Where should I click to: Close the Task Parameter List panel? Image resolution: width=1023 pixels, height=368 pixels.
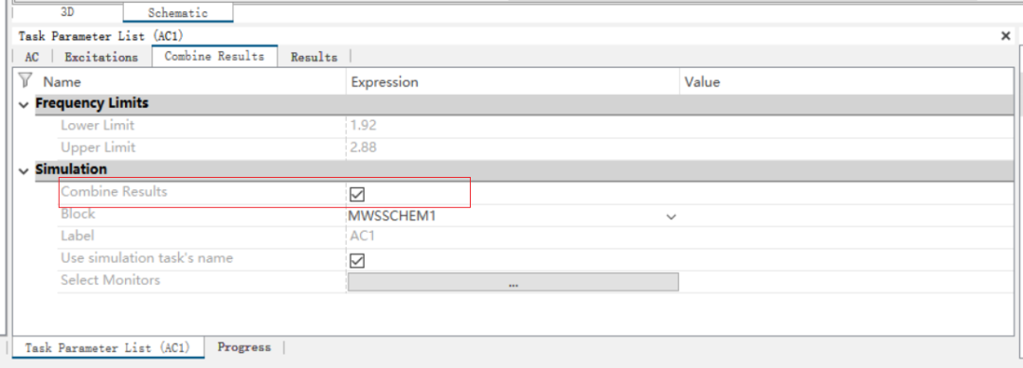[x=1005, y=37]
